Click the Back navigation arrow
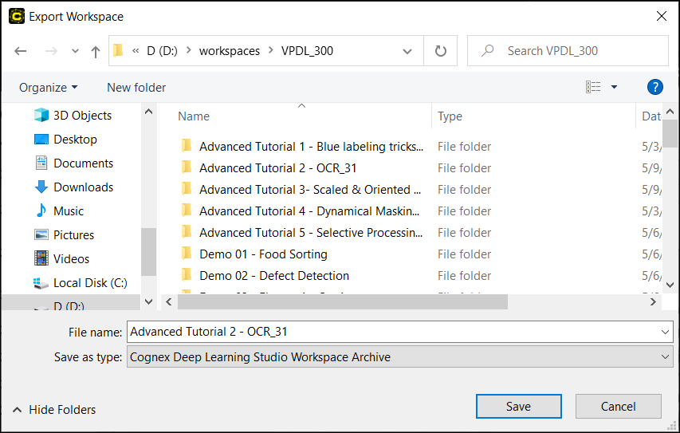 coord(21,51)
